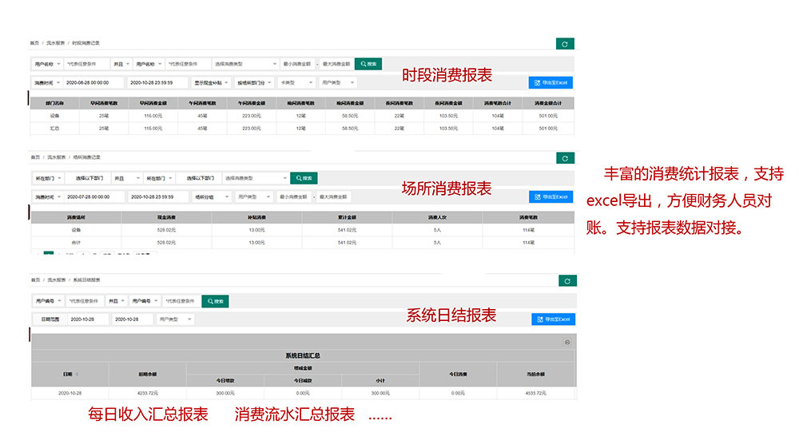799x448 pixels.
Task: Open the 场所分组 dropdown
Action: click(x=212, y=196)
